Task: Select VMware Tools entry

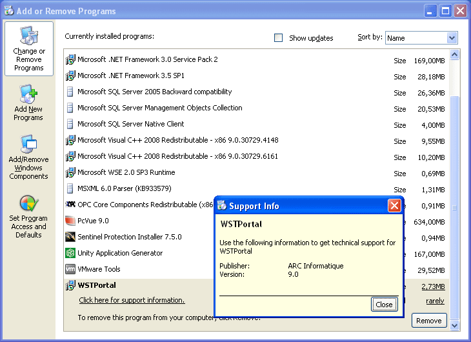Action: tap(99, 269)
